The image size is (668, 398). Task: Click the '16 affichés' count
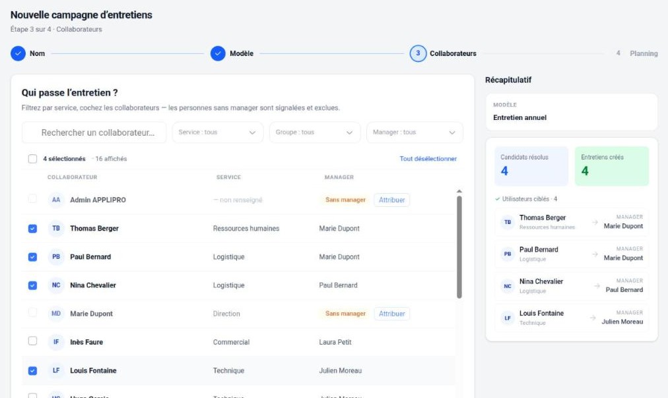click(x=111, y=159)
